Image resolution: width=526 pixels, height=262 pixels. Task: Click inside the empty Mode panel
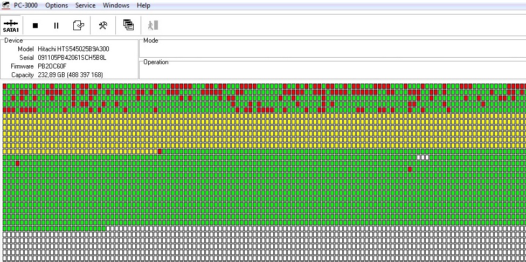331,50
